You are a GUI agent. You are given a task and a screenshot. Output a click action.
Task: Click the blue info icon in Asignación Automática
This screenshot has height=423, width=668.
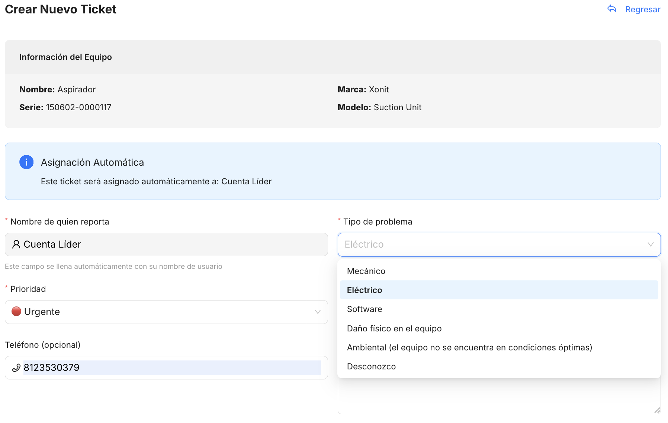26,162
